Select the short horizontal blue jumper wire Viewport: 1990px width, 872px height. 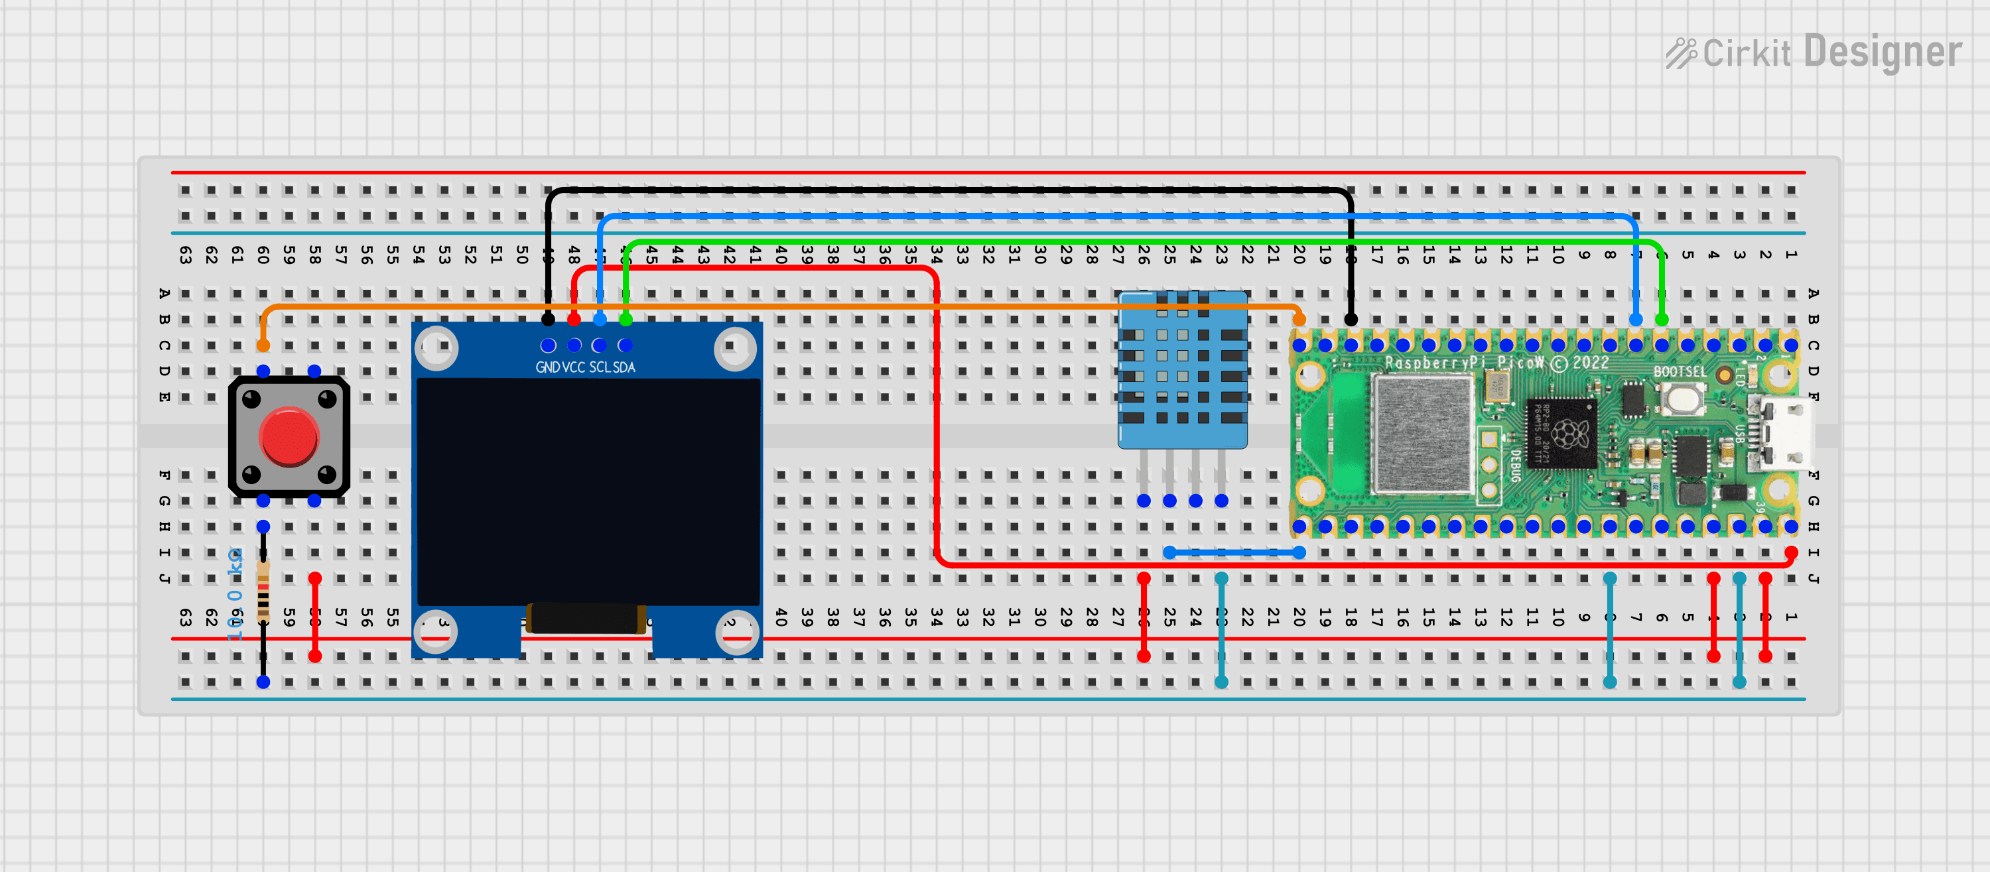[1234, 552]
